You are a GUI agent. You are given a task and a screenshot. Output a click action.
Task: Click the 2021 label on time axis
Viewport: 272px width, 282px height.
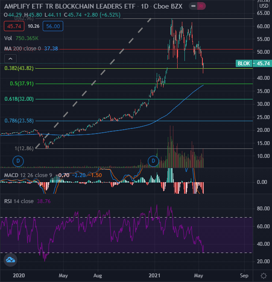[x=155, y=276]
